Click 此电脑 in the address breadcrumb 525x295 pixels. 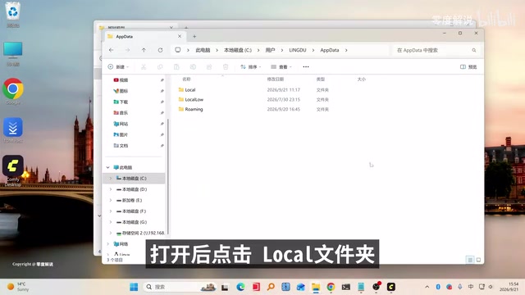click(x=203, y=50)
